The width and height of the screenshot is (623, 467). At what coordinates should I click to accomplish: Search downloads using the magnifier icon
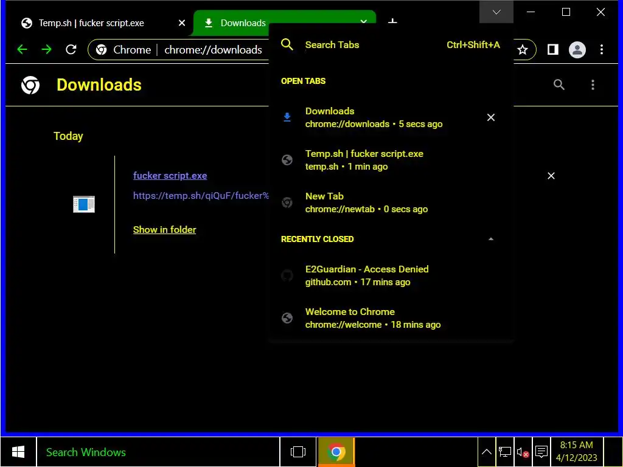coord(559,85)
